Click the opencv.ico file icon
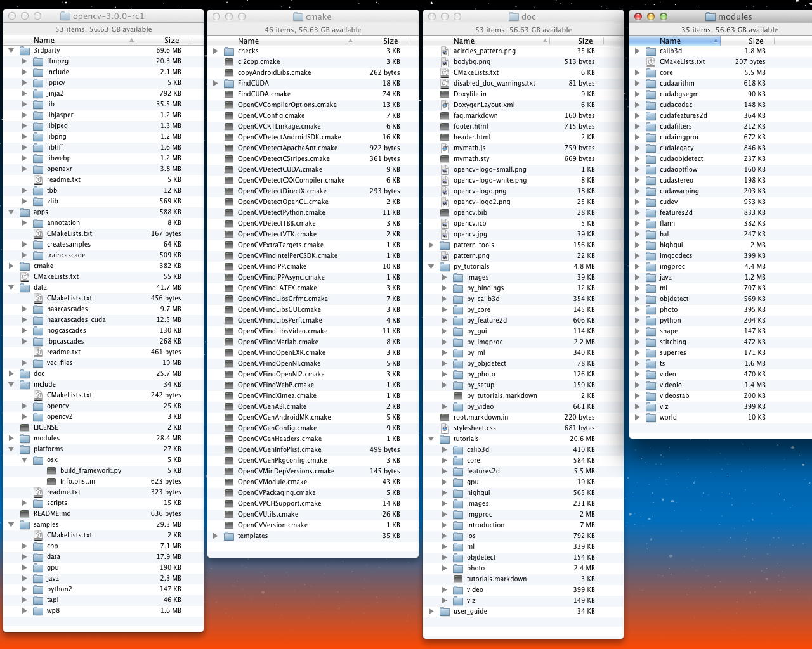The width and height of the screenshot is (812, 649). click(x=445, y=224)
